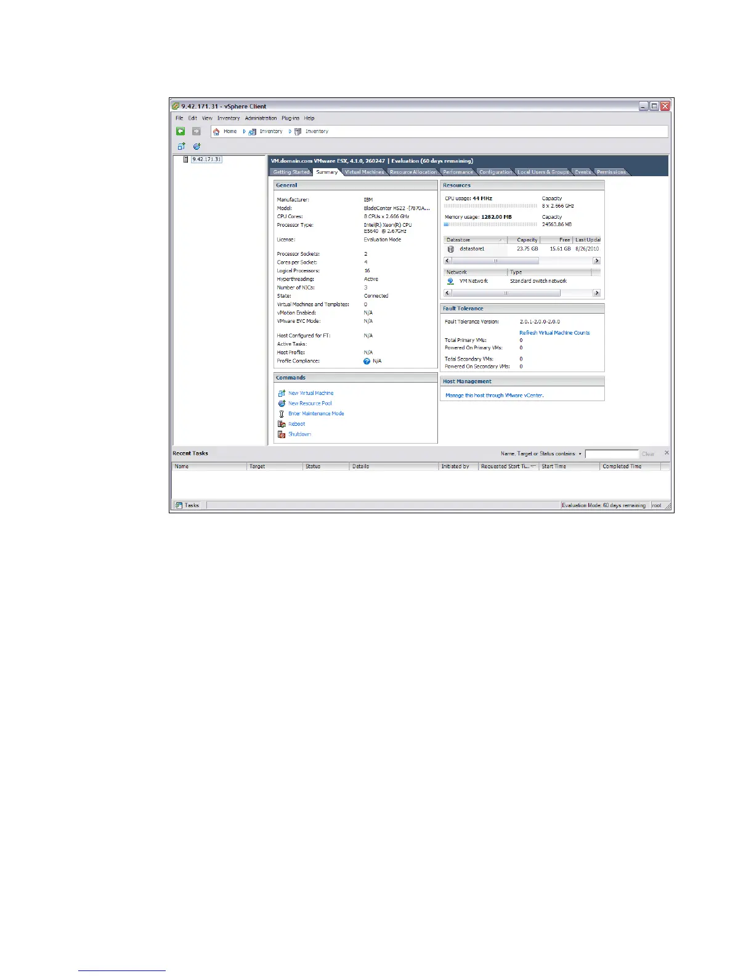Click the datastore list horizontal scrollbar thumb
The height and width of the screenshot is (976, 754).
[x=495, y=261]
